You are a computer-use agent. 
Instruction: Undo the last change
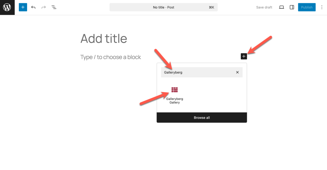[x=33, y=7]
